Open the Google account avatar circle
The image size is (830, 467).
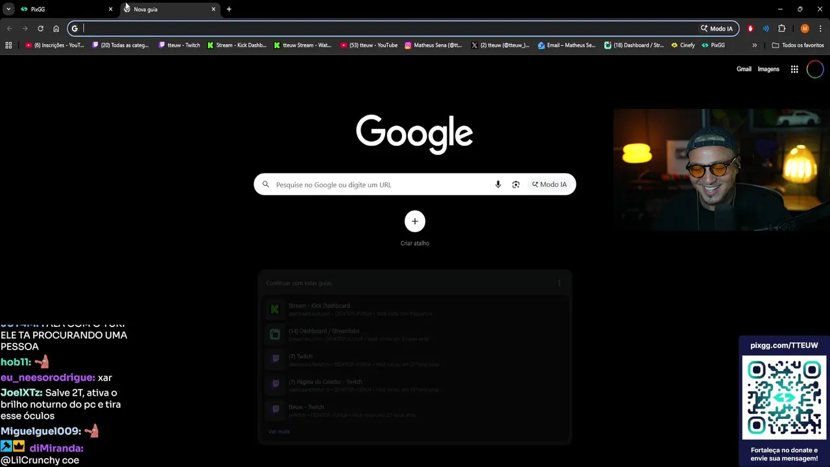point(815,69)
